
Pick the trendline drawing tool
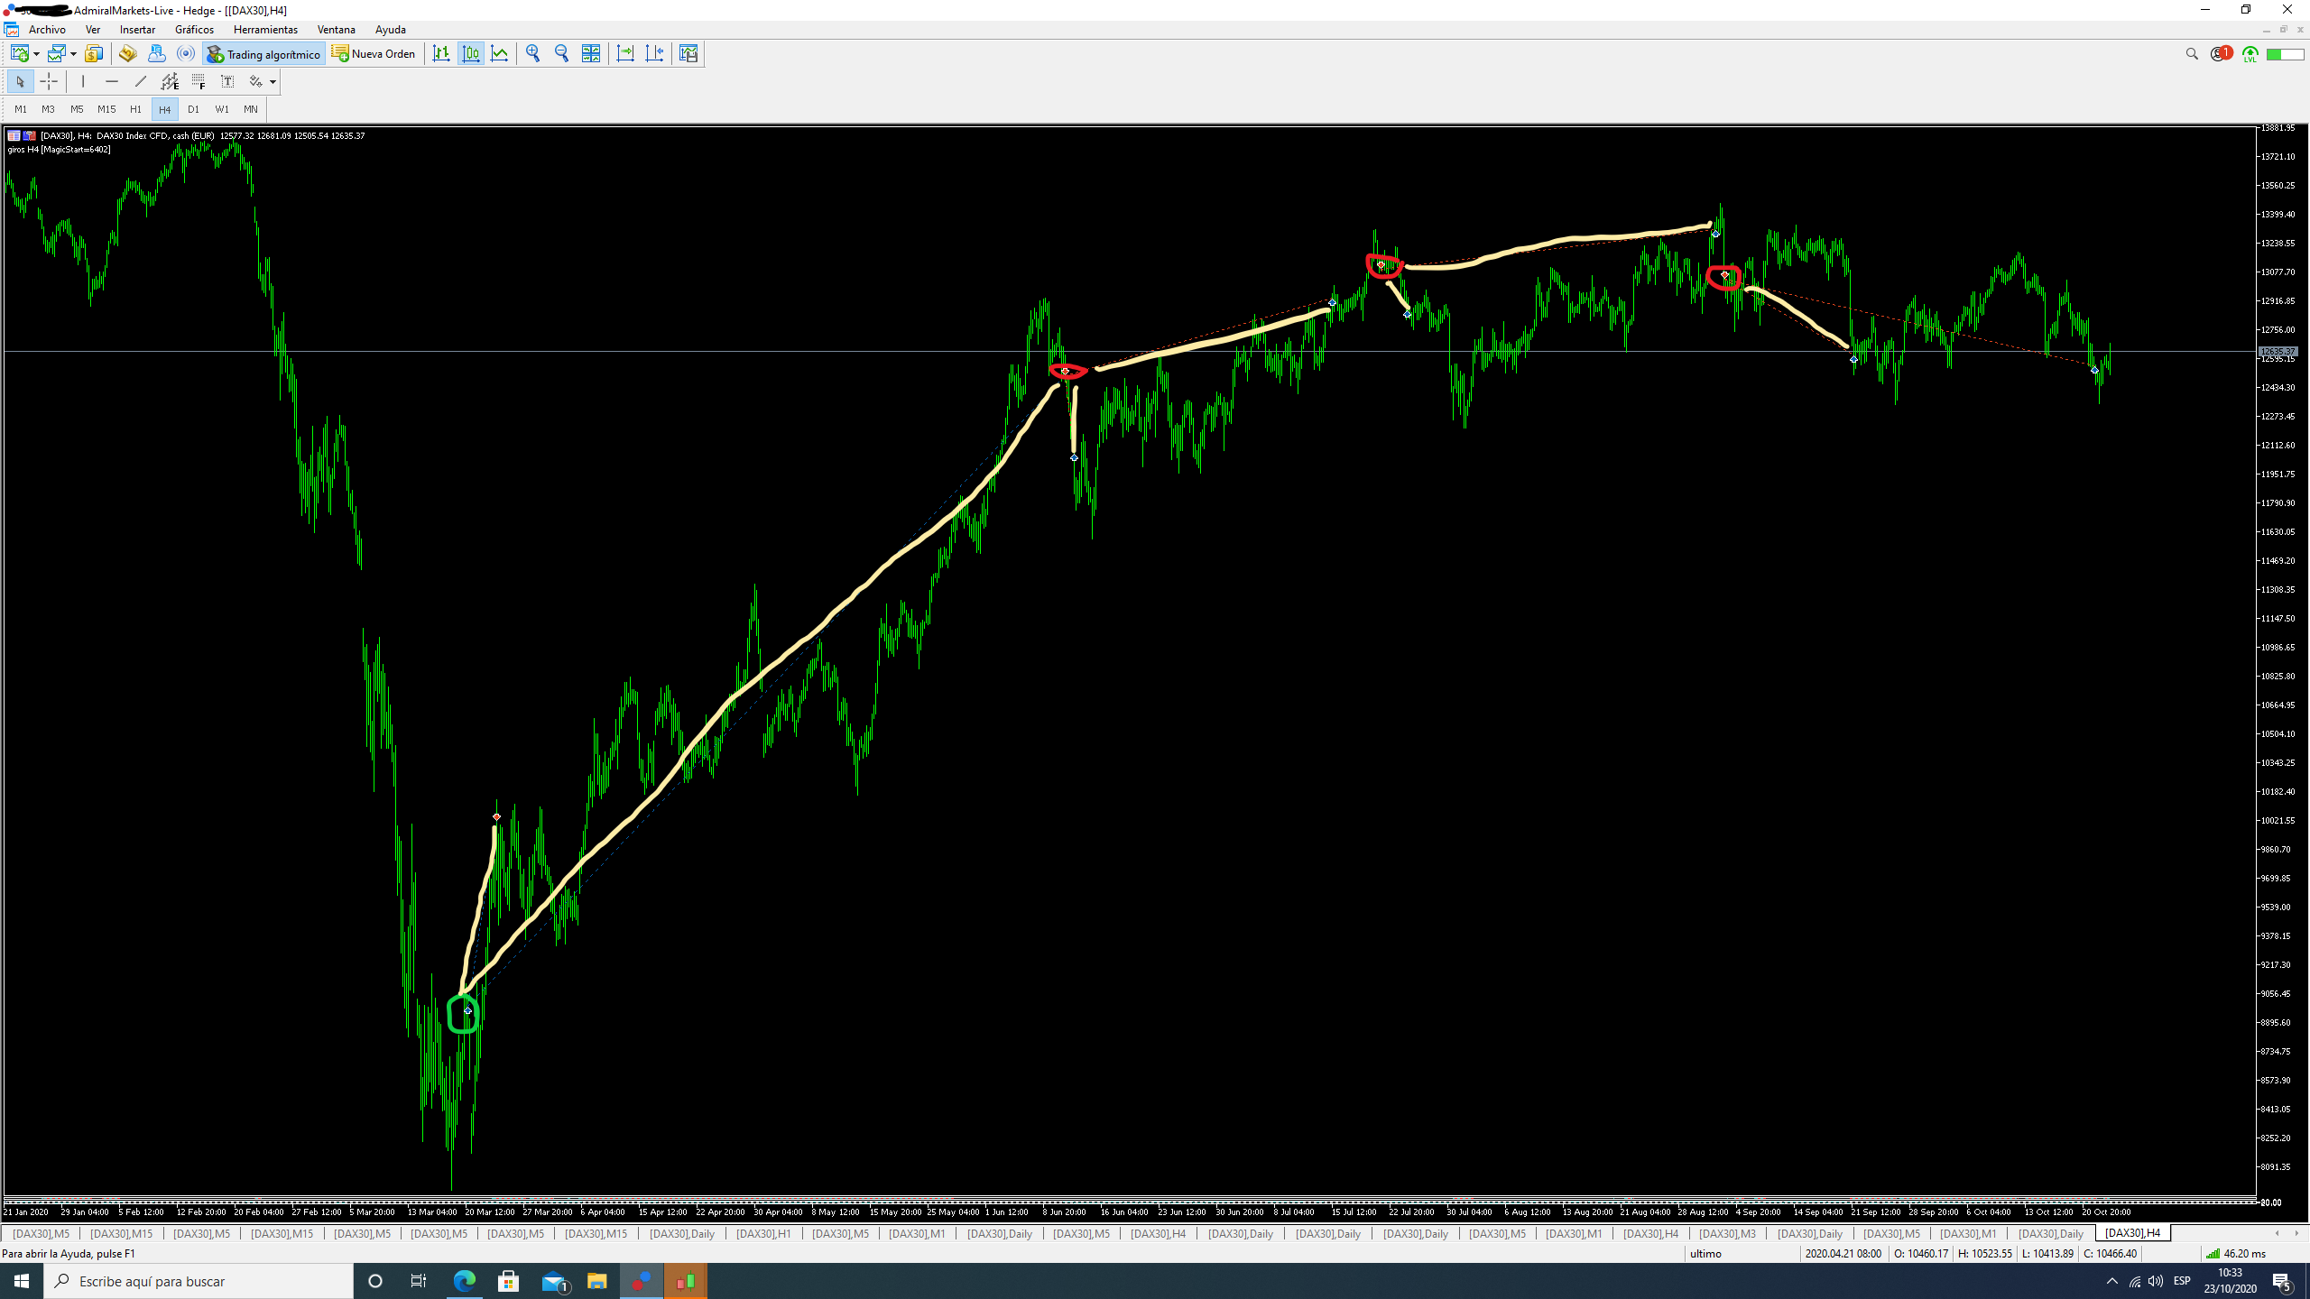[141, 82]
